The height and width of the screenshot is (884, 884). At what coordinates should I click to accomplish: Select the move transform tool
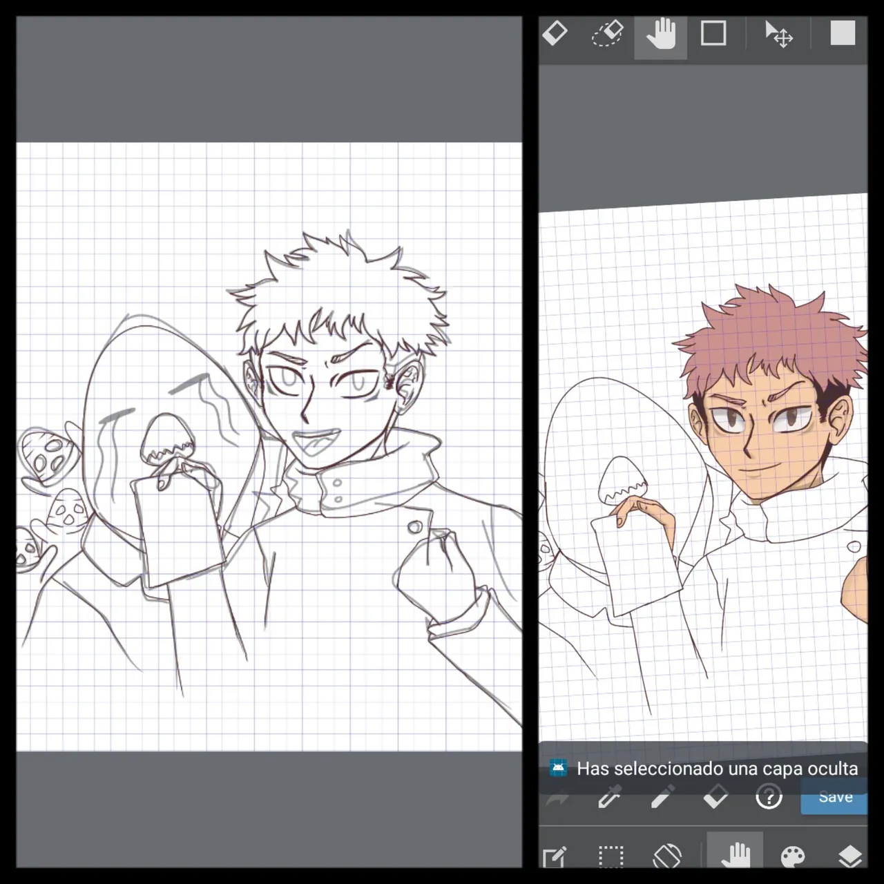coord(778,34)
